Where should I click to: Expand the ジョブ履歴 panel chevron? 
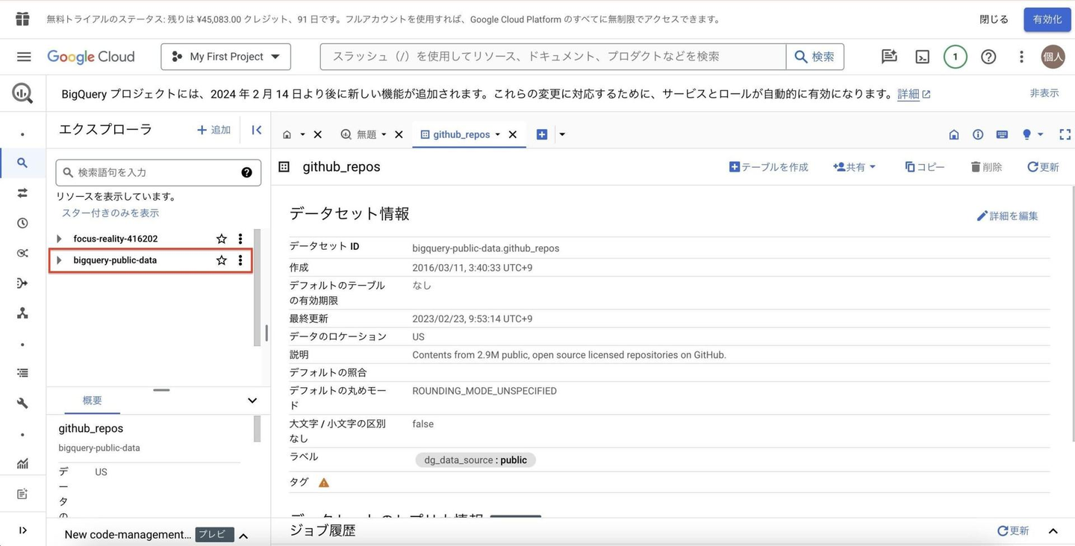(x=1053, y=531)
